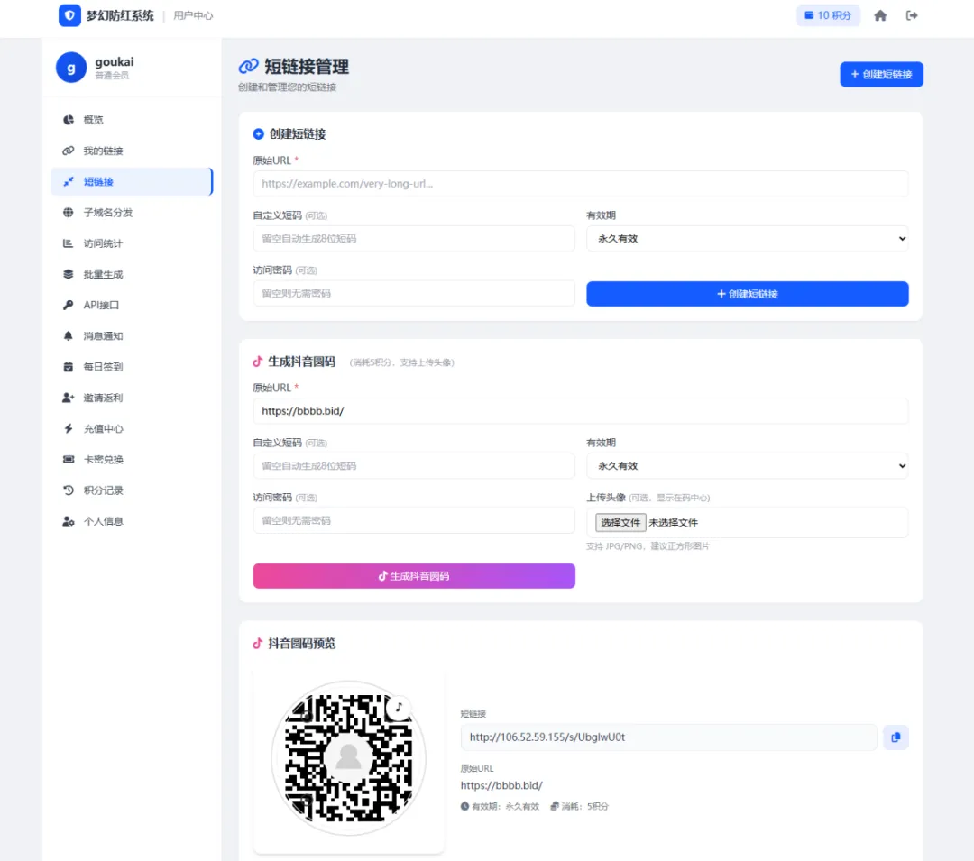Image resolution: width=974 pixels, height=861 pixels.
Task: Click the link icon beside 我的链接
Action: [x=69, y=151]
